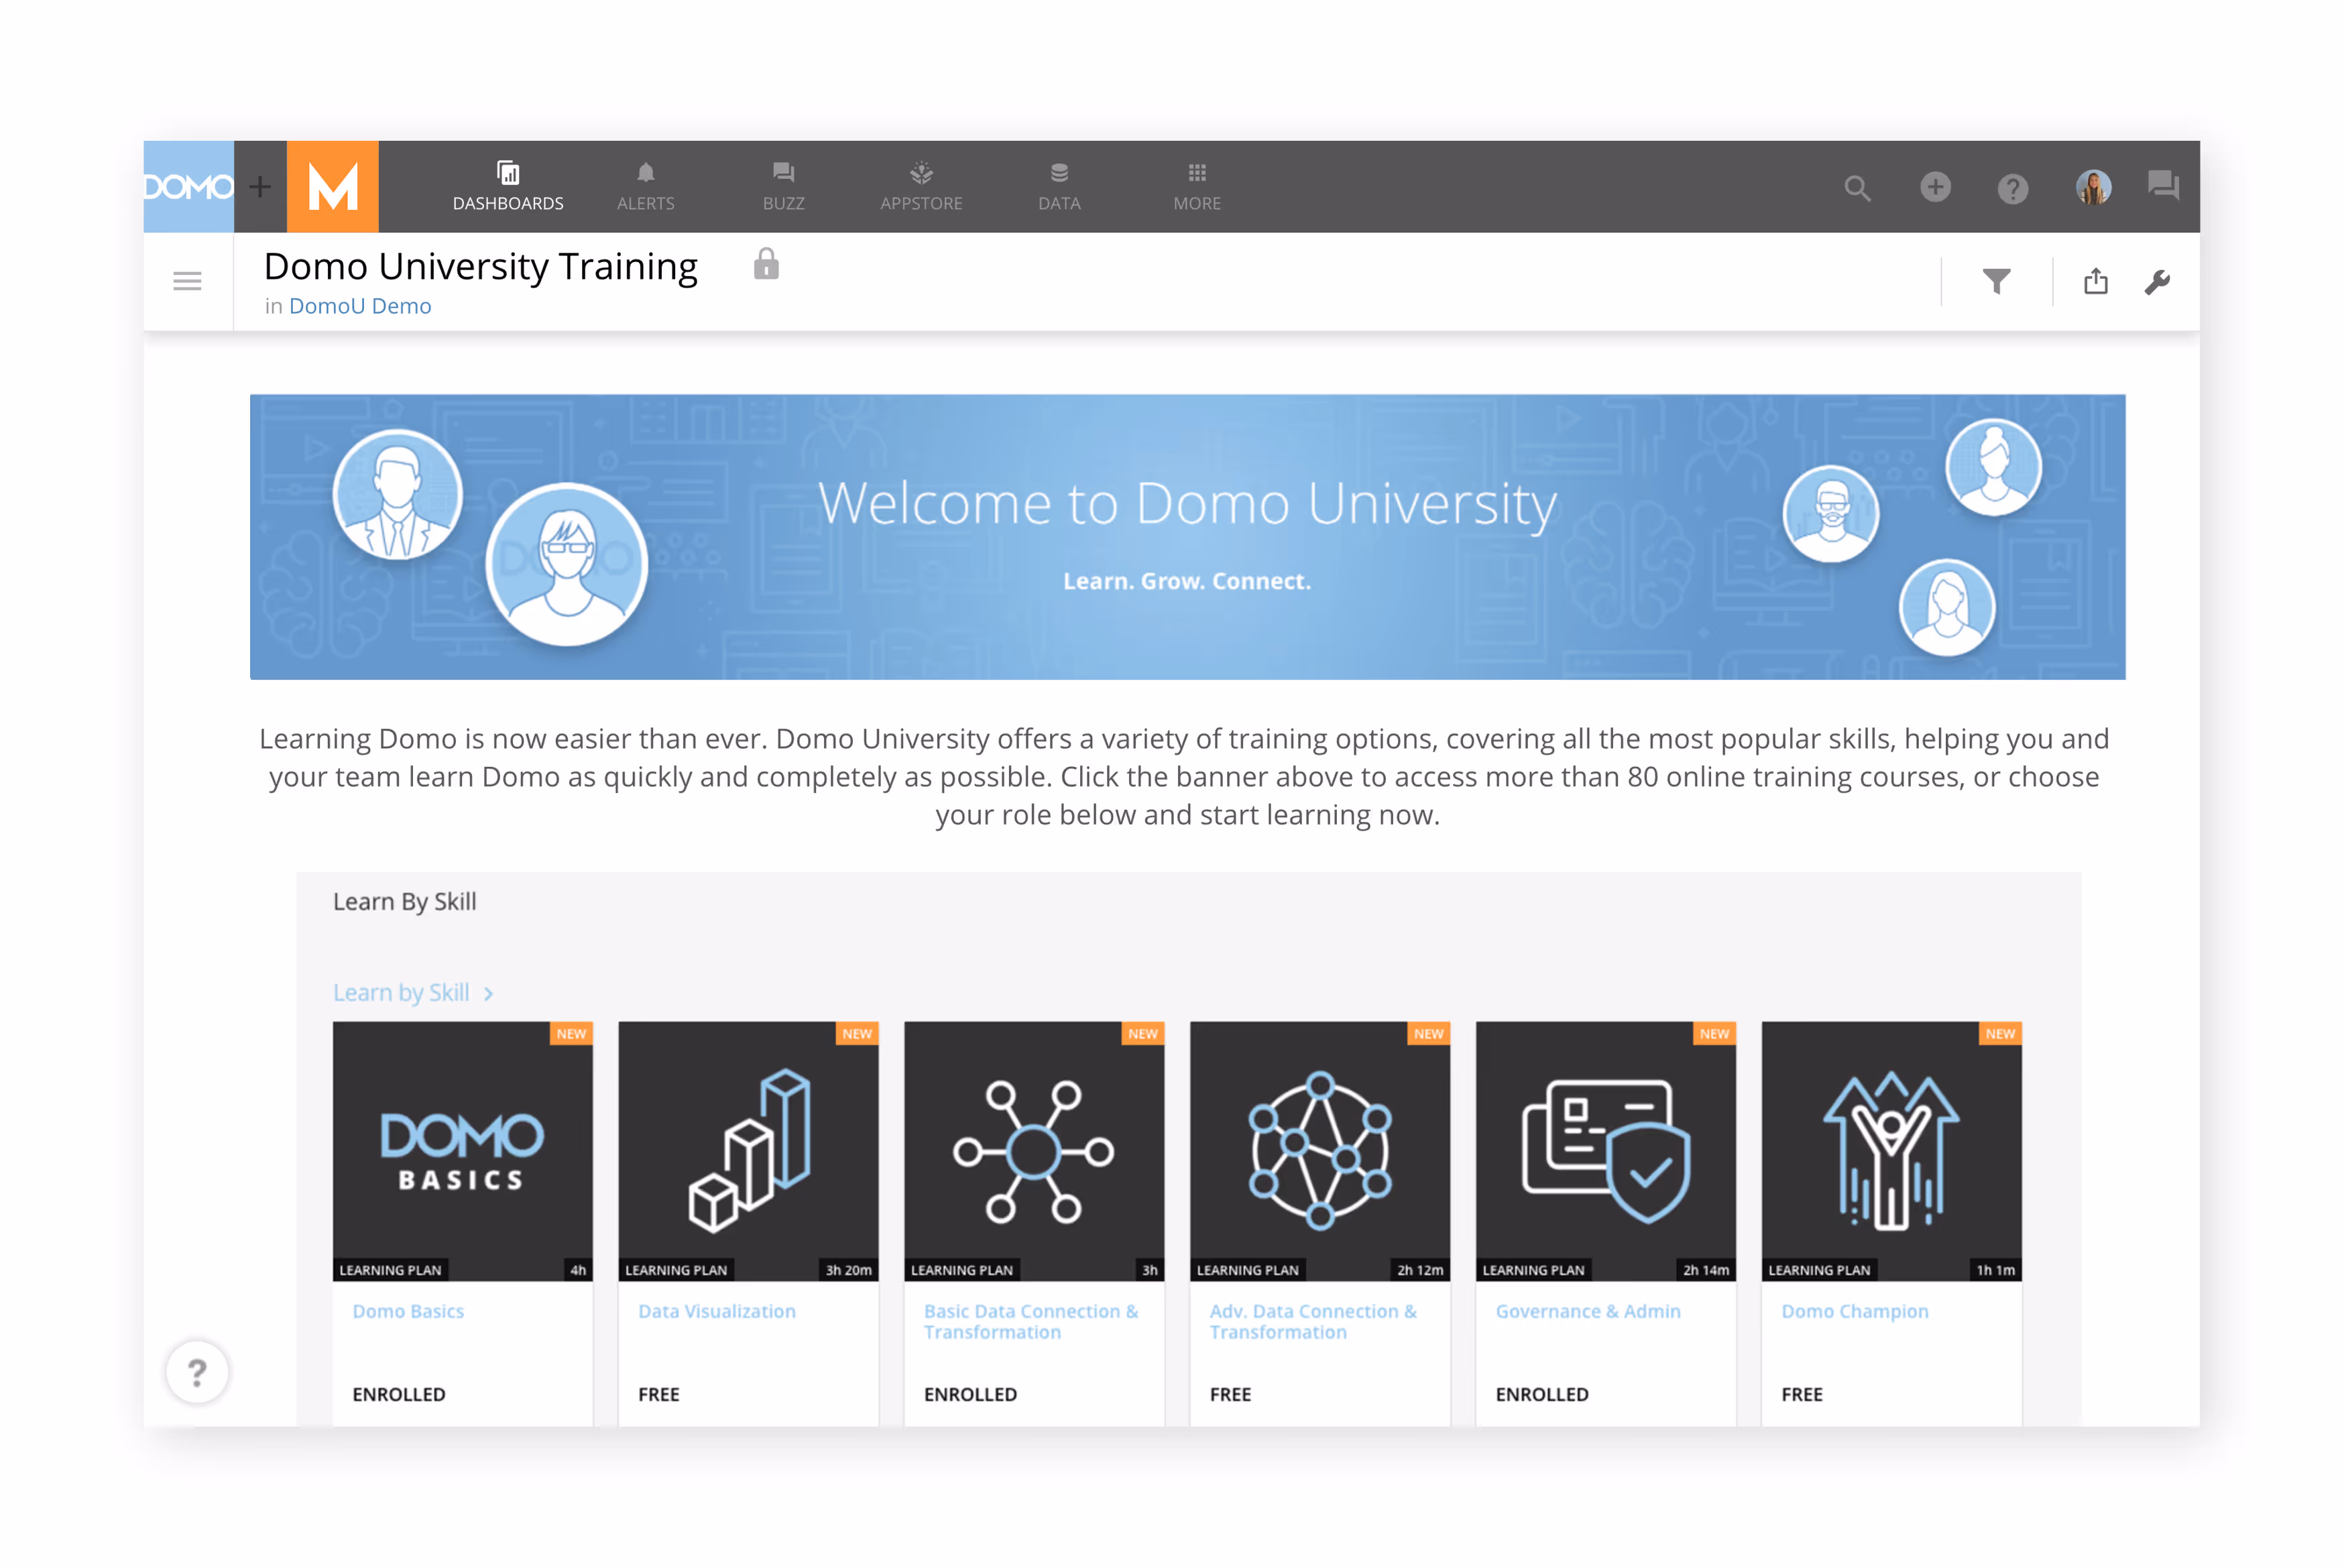
Task: Open Governance & Admin course thumbnail
Action: click(1606, 1151)
